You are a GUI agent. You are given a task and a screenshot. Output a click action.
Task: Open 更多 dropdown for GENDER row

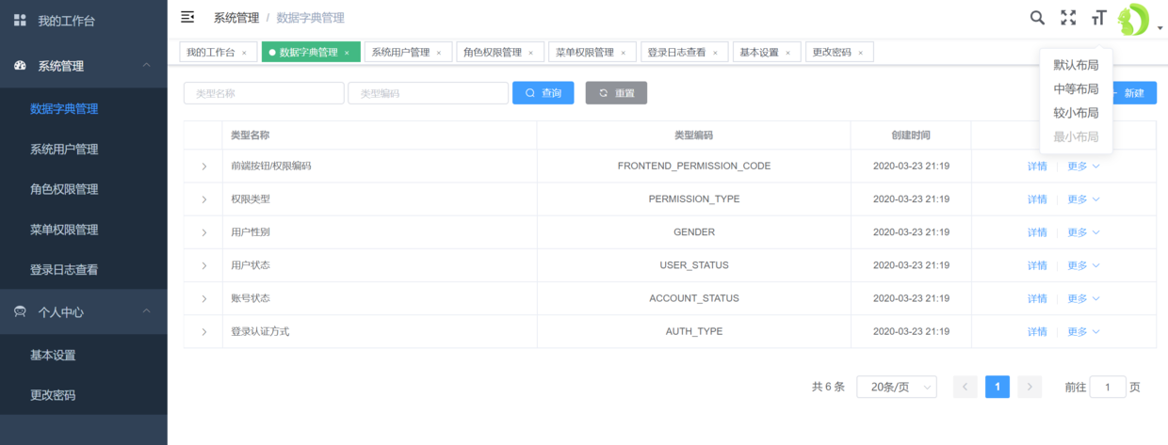click(x=1083, y=232)
